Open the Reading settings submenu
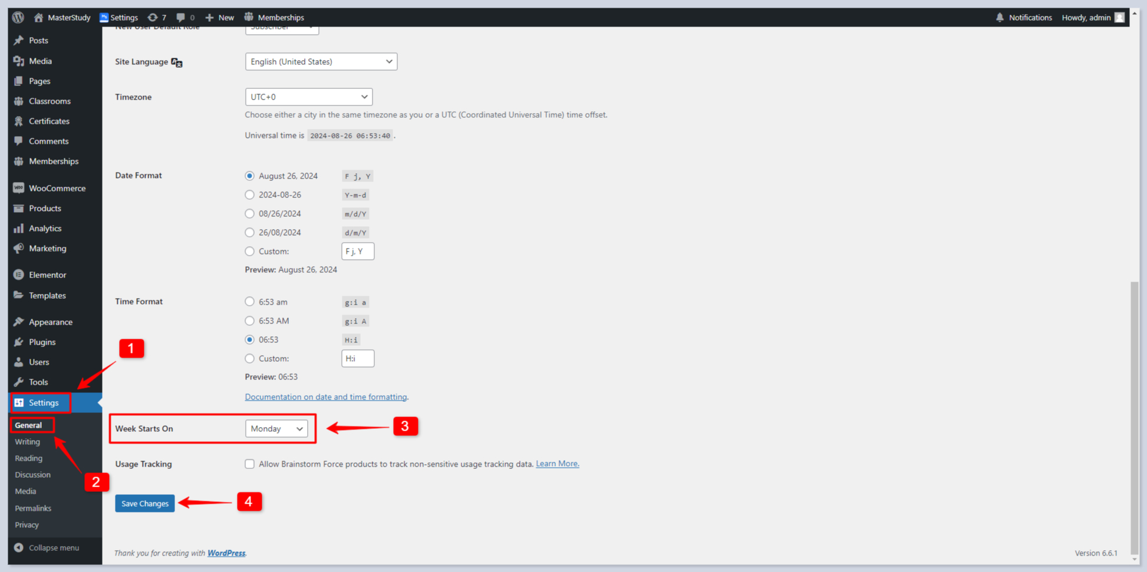Screen dimensions: 1147x572 pos(28,458)
